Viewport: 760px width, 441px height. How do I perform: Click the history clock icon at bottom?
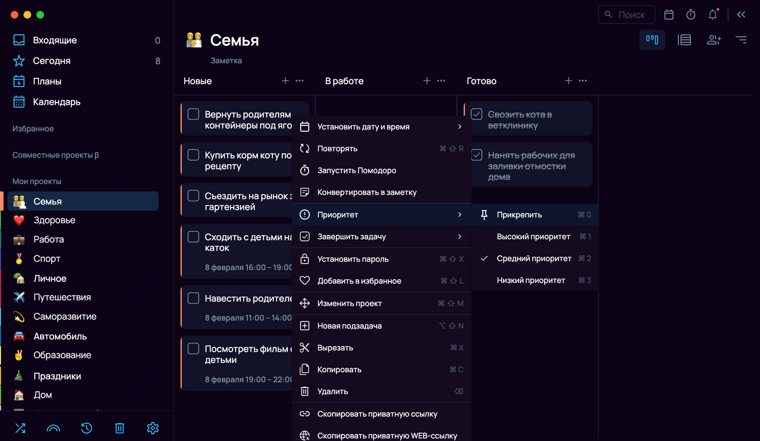click(x=86, y=428)
